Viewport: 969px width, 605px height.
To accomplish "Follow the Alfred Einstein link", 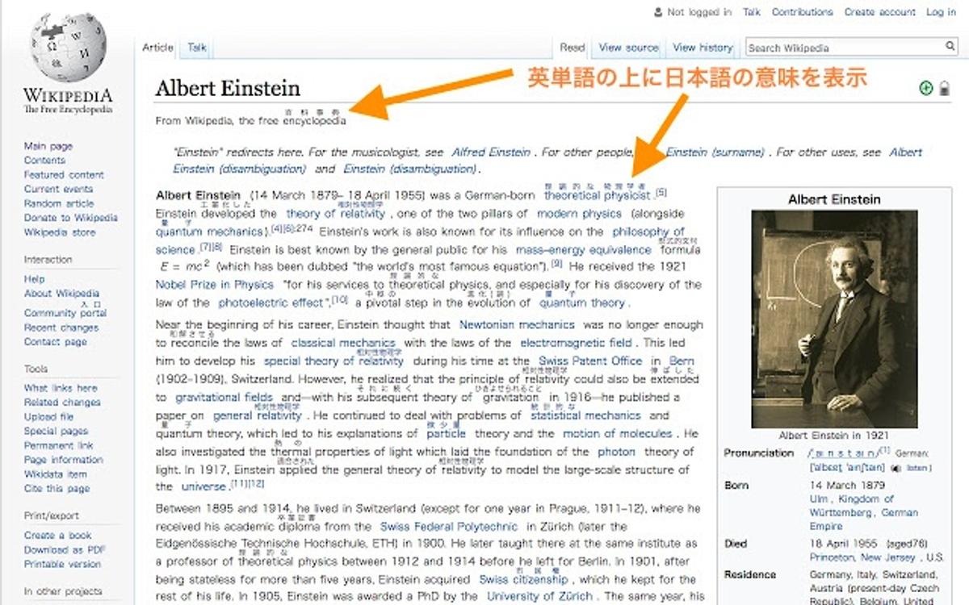I will (x=491, y=152).
